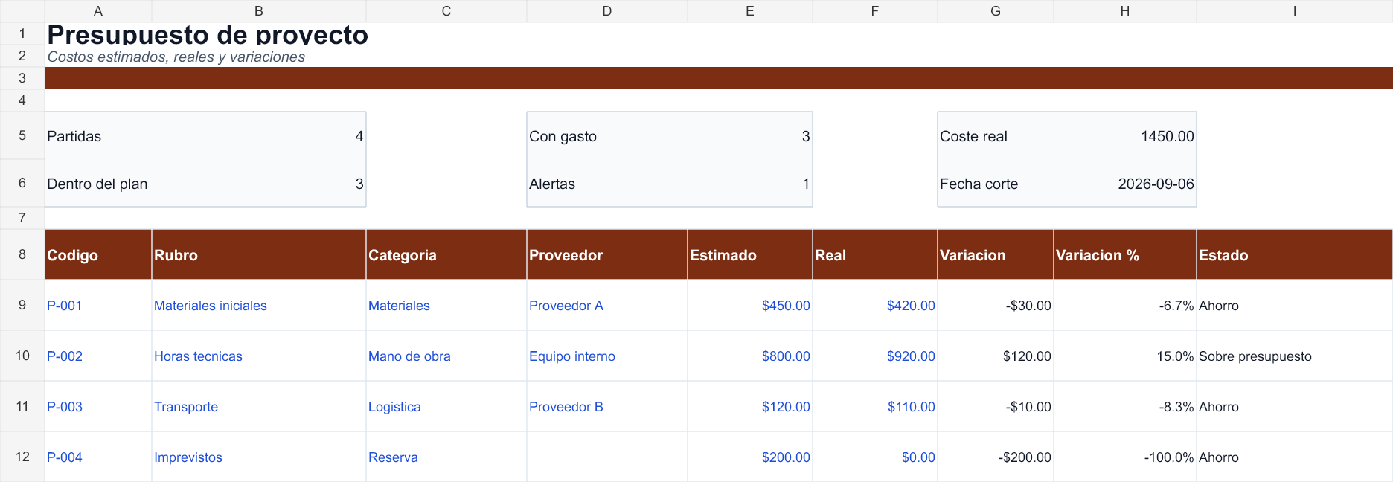Select column A header
This screenshot has height=482, width=1393.
[x=98, y=11]
